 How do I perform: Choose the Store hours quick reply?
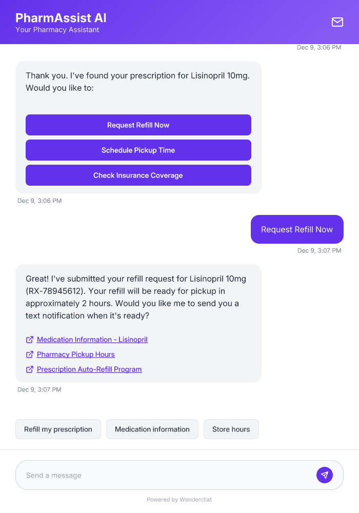pyautogui.click(x=231, y=429)
